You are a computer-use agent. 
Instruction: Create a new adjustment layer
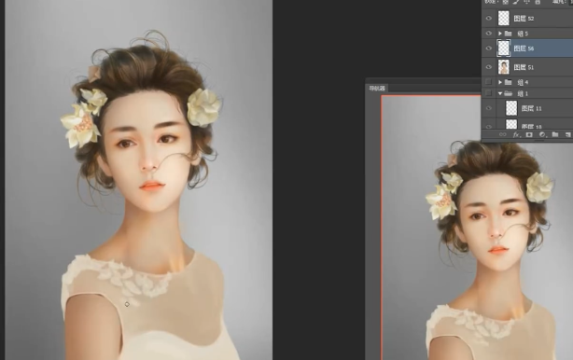tap(542, 134)
